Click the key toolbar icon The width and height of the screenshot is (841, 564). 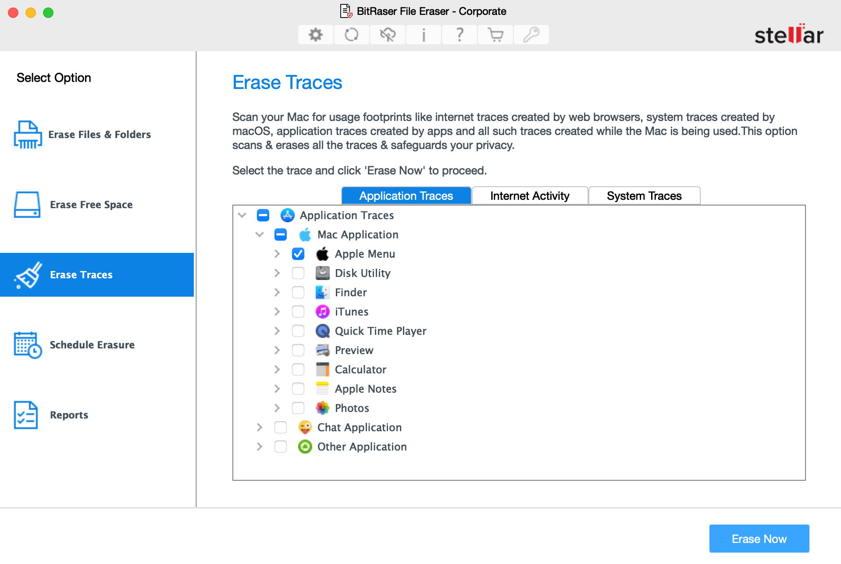531,35
